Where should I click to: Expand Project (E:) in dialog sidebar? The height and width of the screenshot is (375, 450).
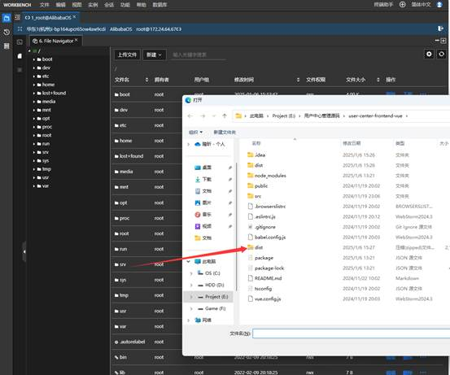coord(191,297)
